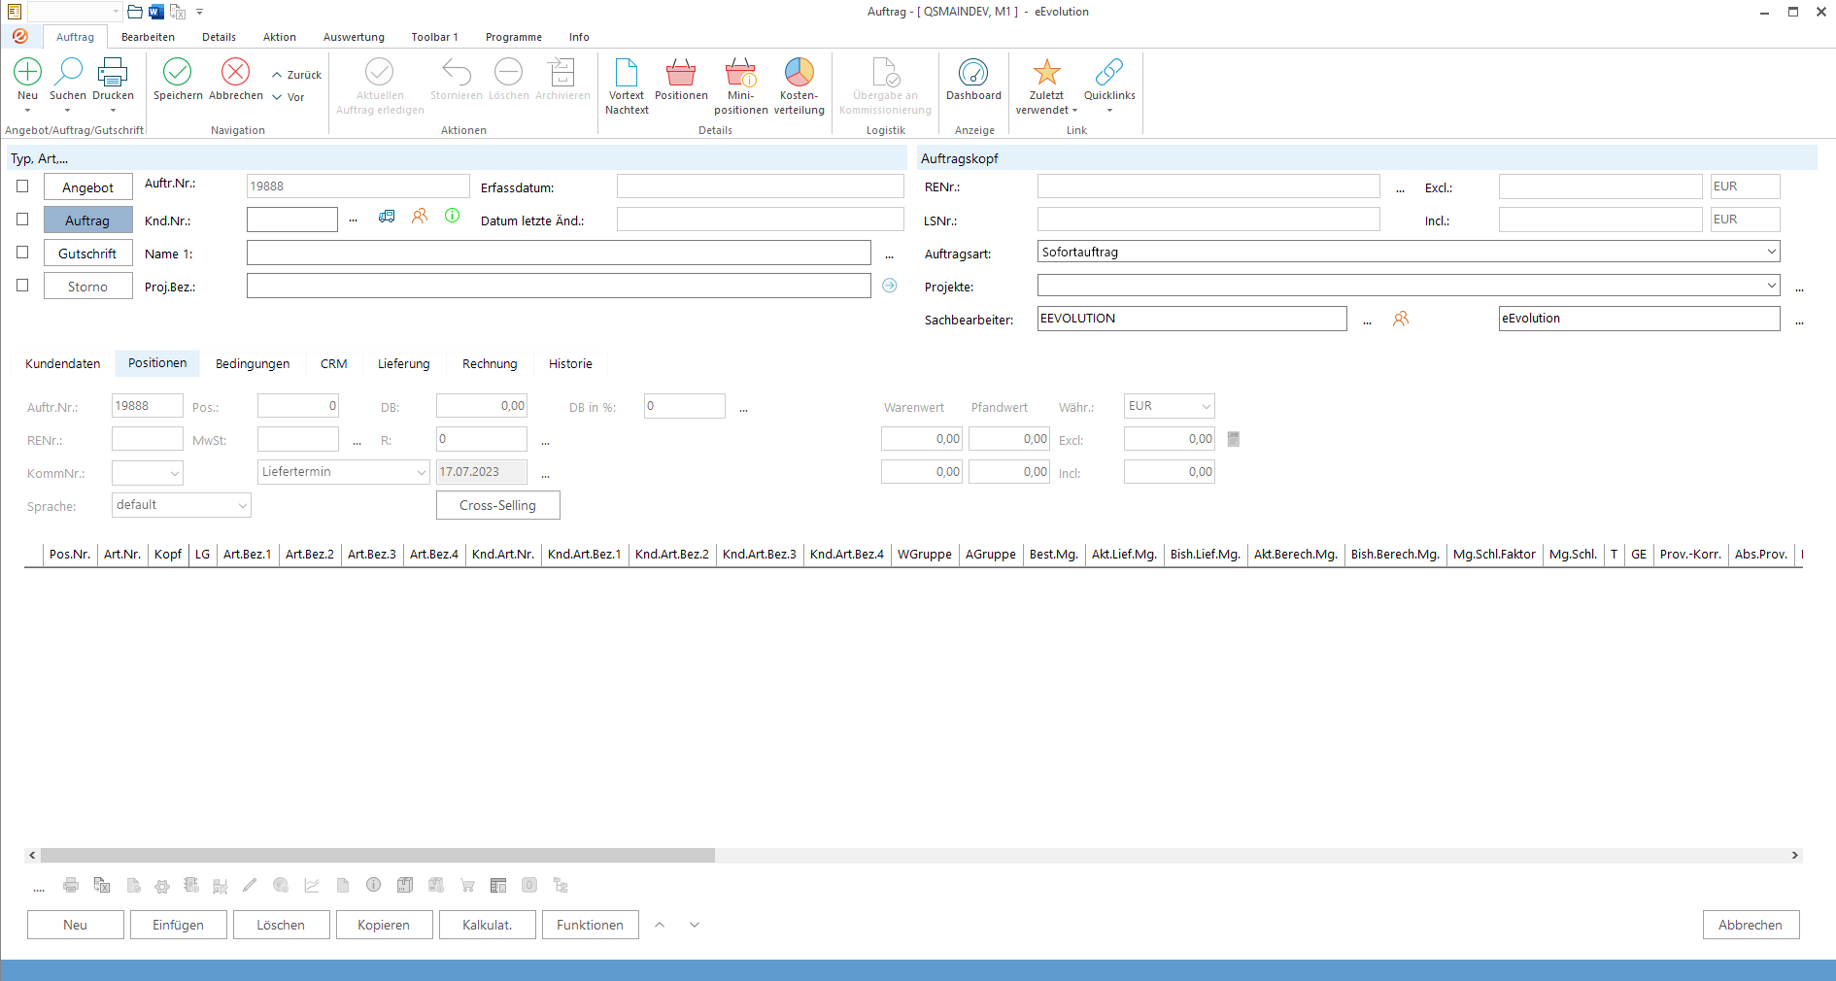Open the Währ. EUR currency dropdown
The height and width of the screenshot is (981, 1836).
pyautogui.click(x=1206, y=406)
